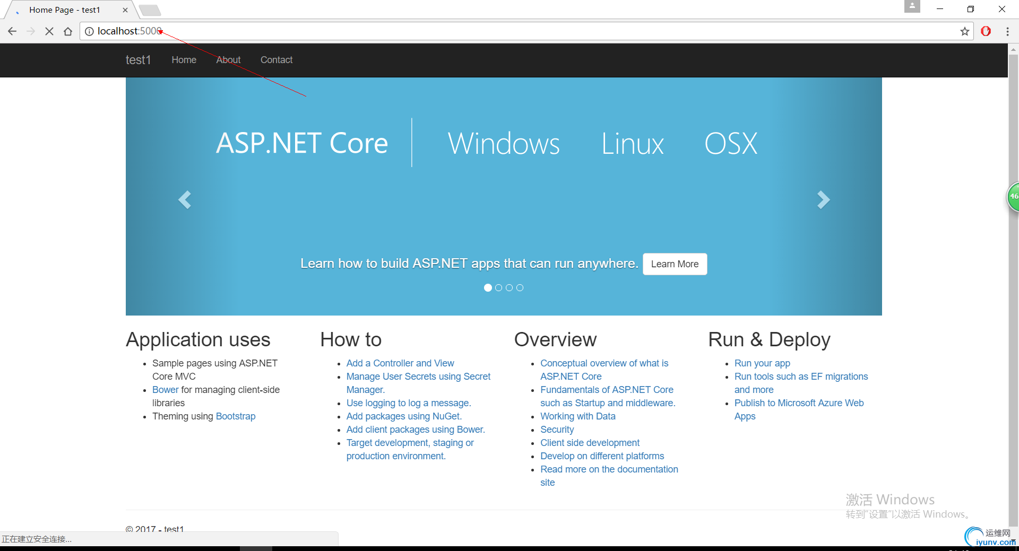
Task: Open the red Opera extension icon
Action: tap(986, 31)
